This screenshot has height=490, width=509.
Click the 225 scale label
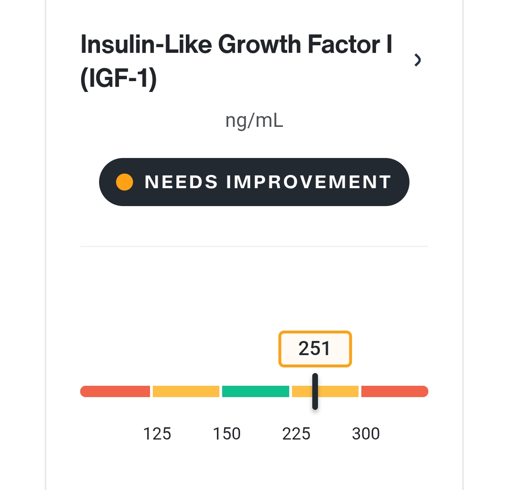296,434
